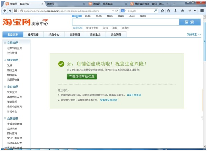
Task: Open the 查看开店规则 link
Action: [134, 95]
